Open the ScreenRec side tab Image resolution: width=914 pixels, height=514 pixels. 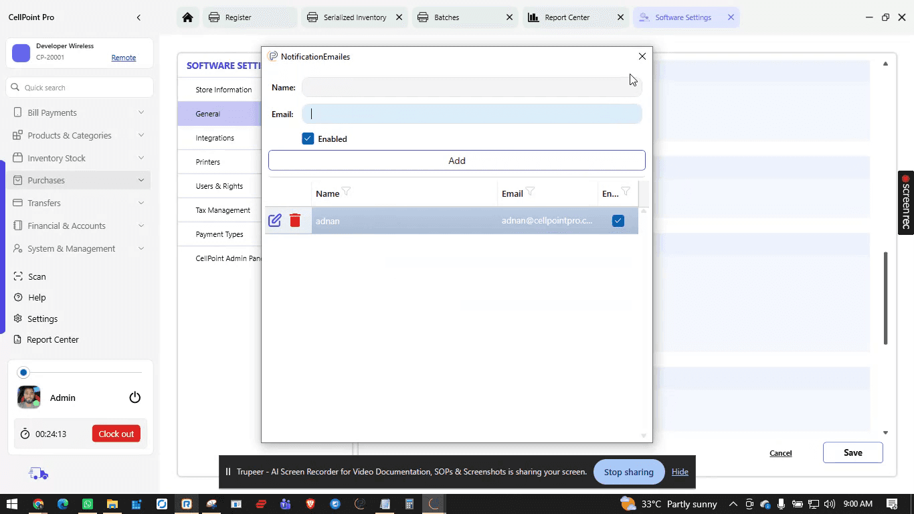[x=906, y=203]
